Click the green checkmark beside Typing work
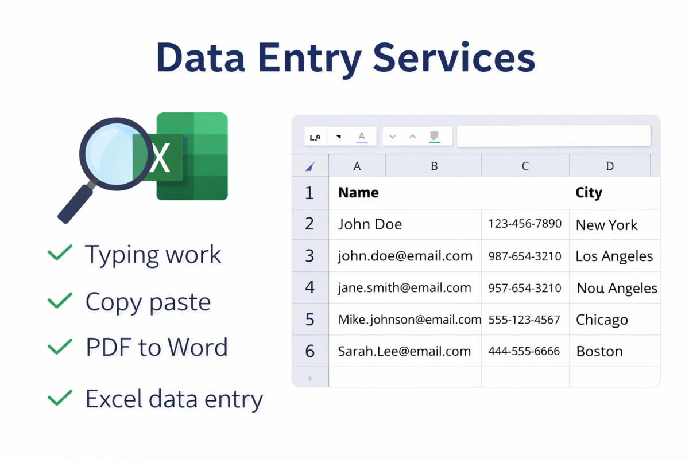689x459 pixels. [60, 252]
